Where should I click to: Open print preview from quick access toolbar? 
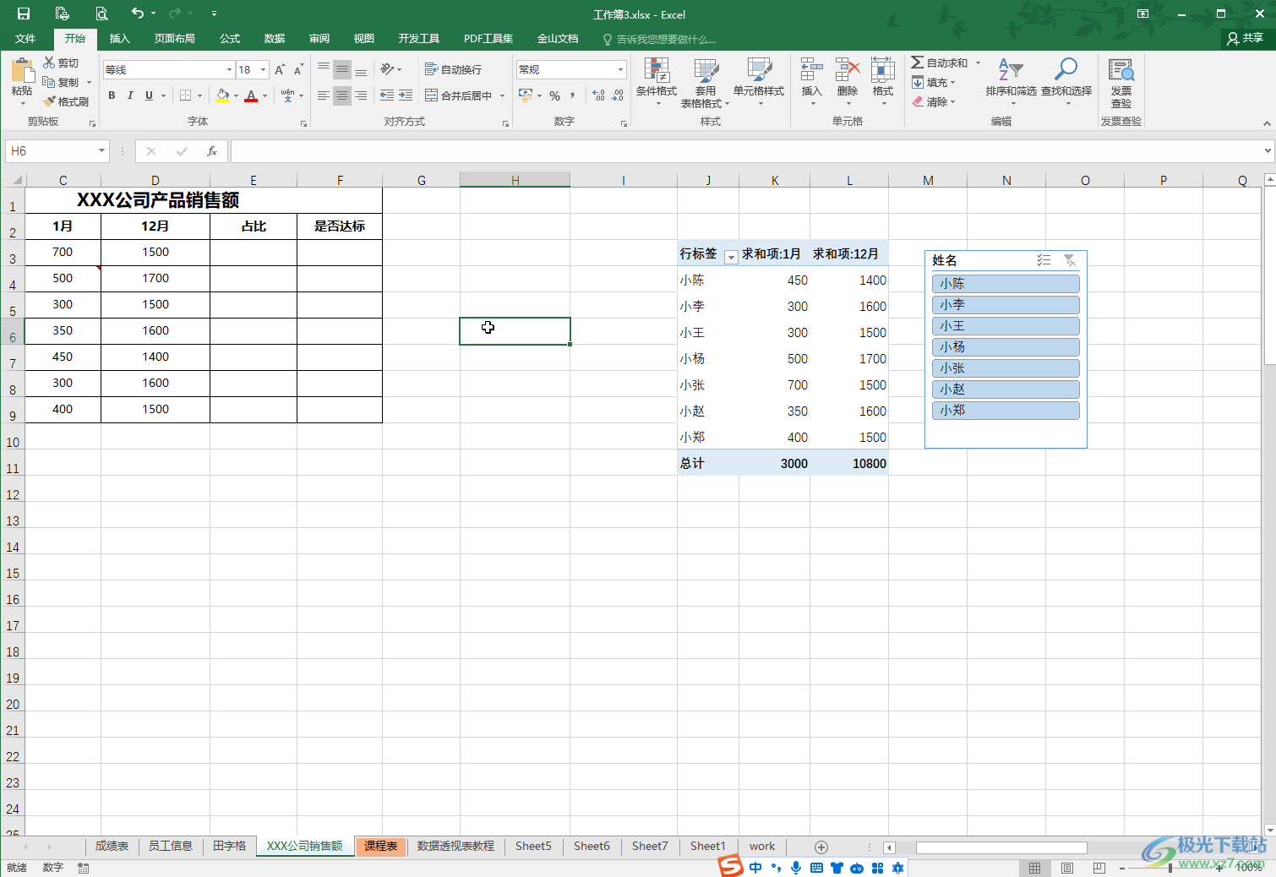tap(101, 14)
